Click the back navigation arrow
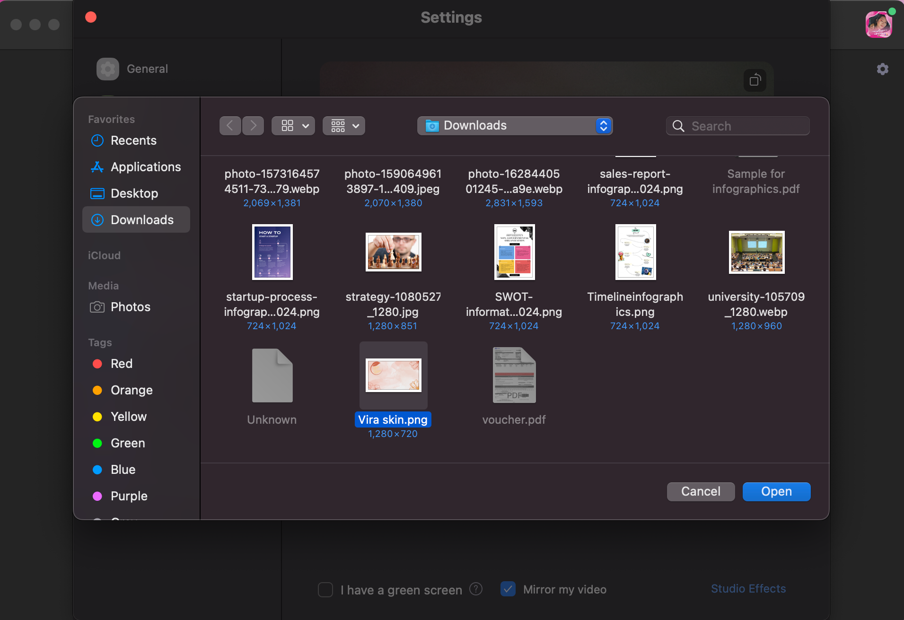The width and height of the screenshot is (904, 620). tap(230, 126)
